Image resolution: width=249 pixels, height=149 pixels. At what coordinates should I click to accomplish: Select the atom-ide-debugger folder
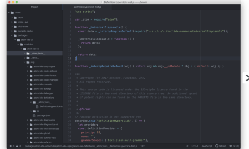tap(44, 93)
